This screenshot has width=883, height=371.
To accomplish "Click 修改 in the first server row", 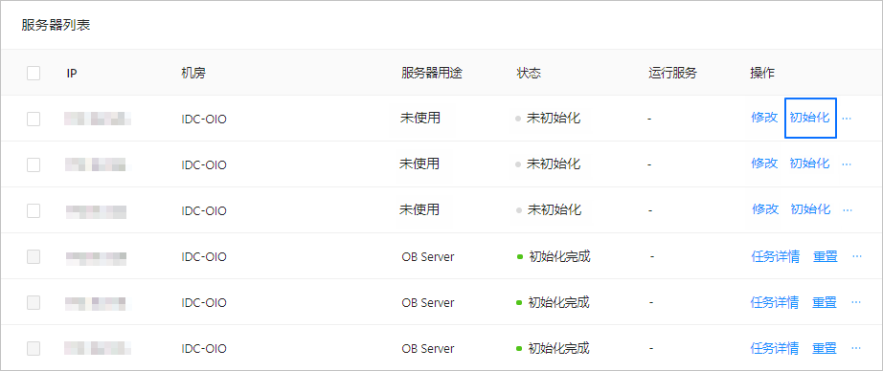I will [x=764, y=118].
